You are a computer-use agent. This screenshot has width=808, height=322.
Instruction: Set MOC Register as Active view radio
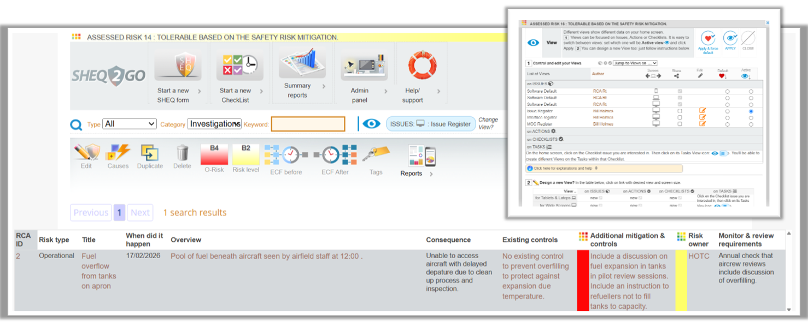tap(751, 124)
